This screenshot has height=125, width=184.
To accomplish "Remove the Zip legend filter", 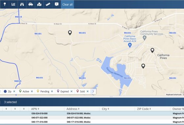I will pyautogui.click(x=14, y=91).
